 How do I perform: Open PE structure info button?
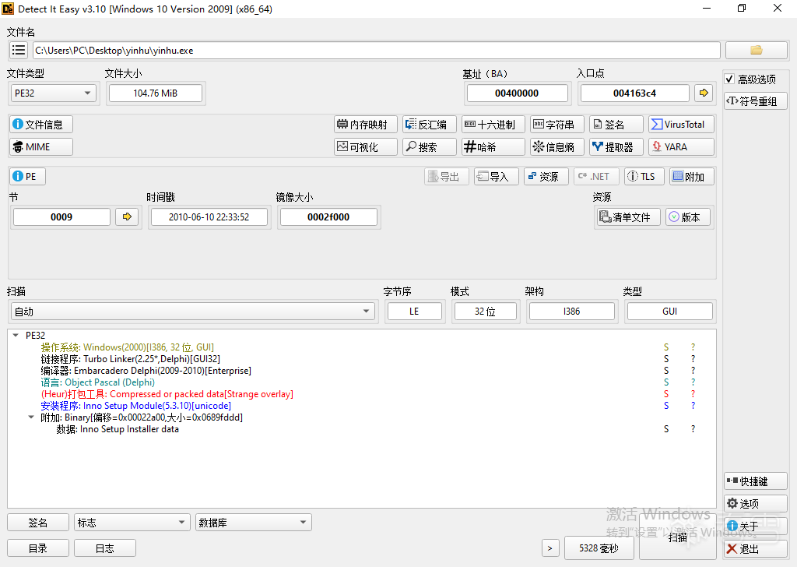tap(27, 177)
